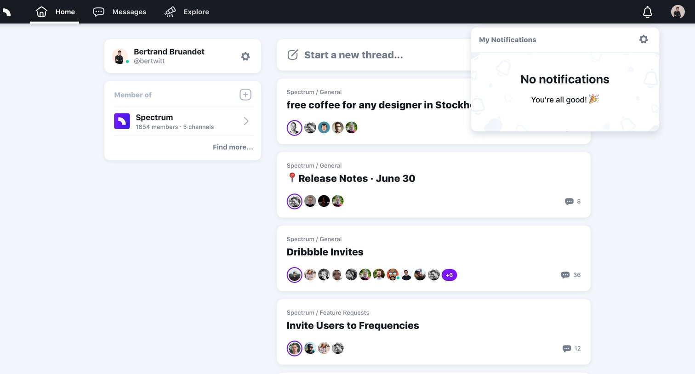Show more participants with +6 badge
The image size is (695, 374).
click(x=449, y=275)
